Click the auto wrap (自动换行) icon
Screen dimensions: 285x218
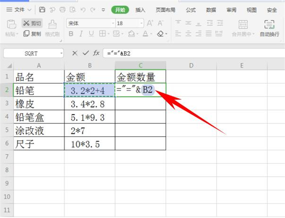[x=269, y=28]
